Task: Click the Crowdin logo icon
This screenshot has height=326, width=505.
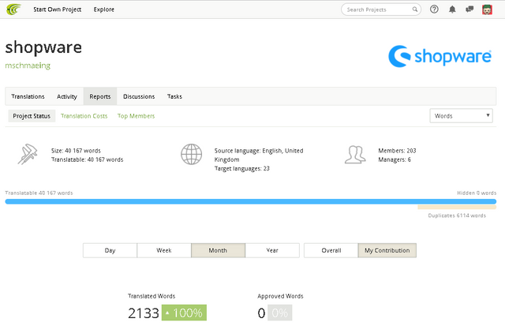Action: tap(13, 9)
